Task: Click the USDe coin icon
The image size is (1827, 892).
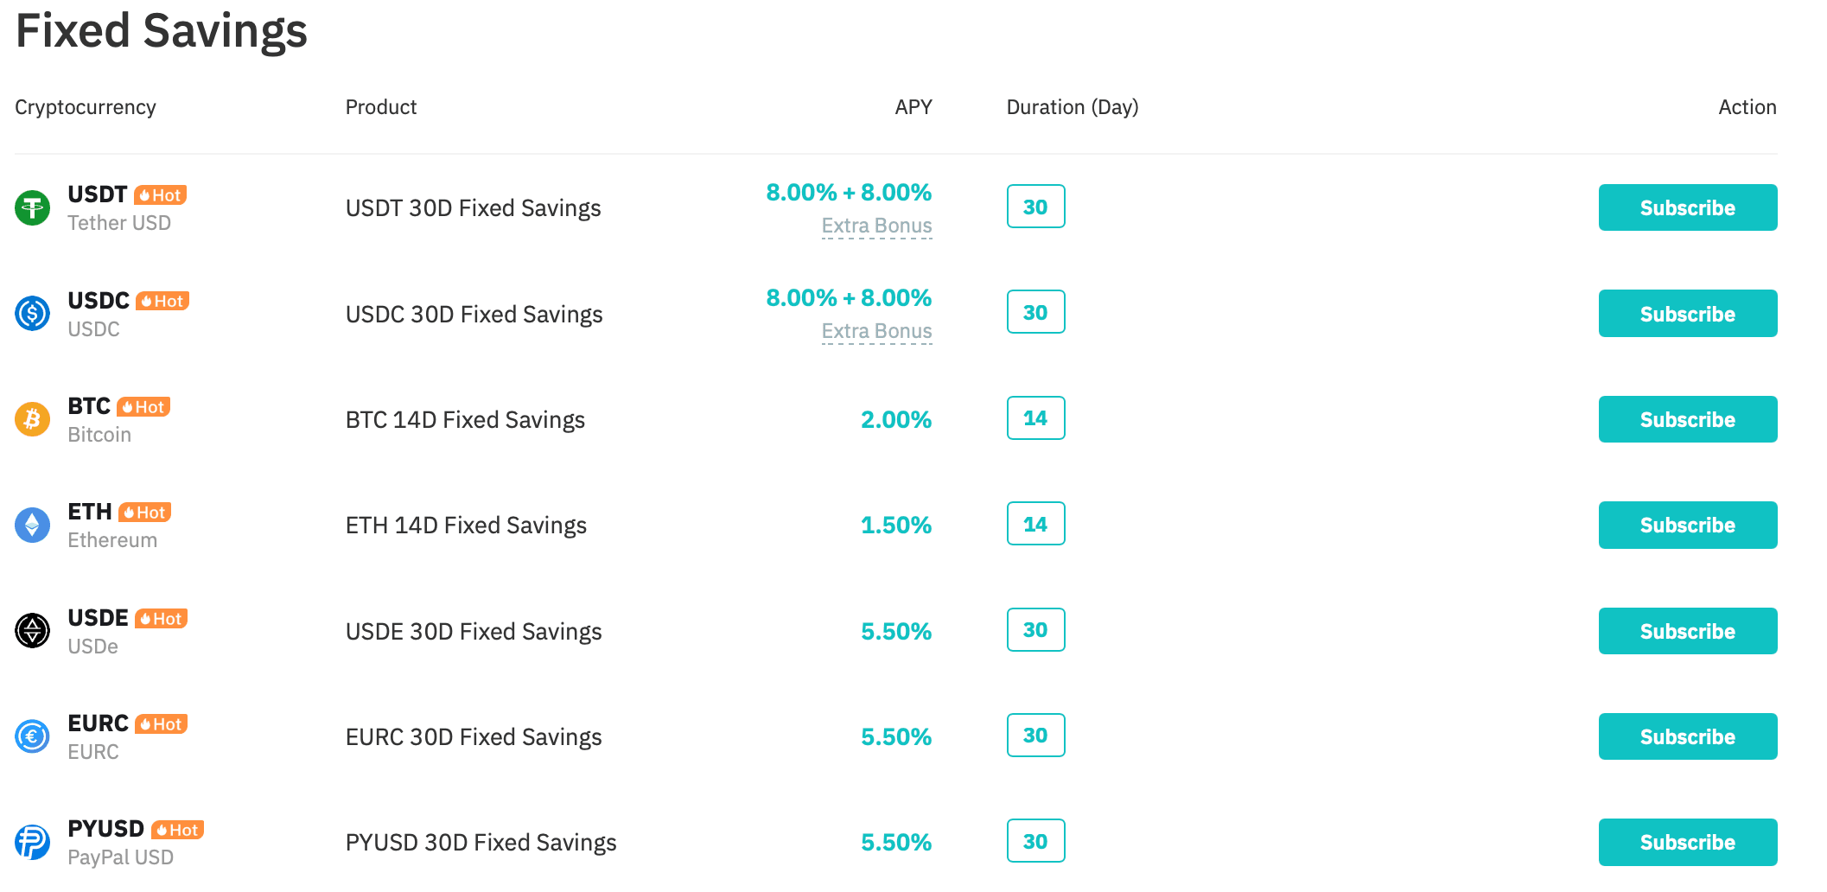Action: 33,630
